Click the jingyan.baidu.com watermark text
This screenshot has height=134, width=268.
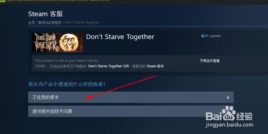coord(229,125)
